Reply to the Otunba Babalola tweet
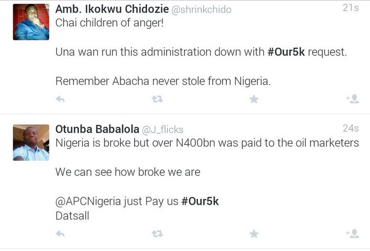This screenshot has width=370, height=251. pos(60,233)
